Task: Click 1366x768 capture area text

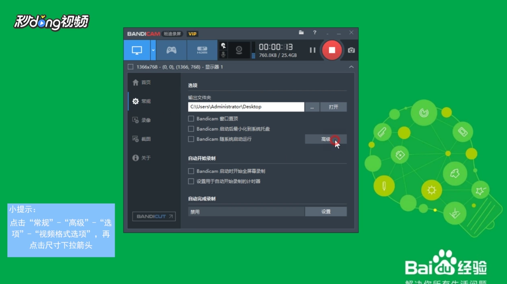Action: point(180,67)
